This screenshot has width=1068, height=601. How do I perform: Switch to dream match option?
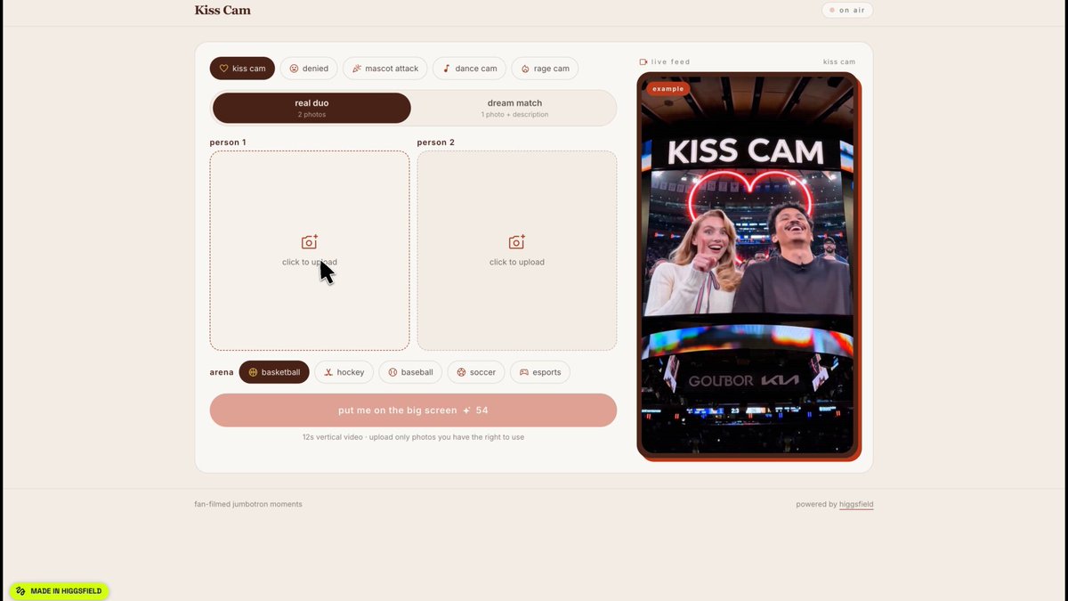[x=514, y=108]
